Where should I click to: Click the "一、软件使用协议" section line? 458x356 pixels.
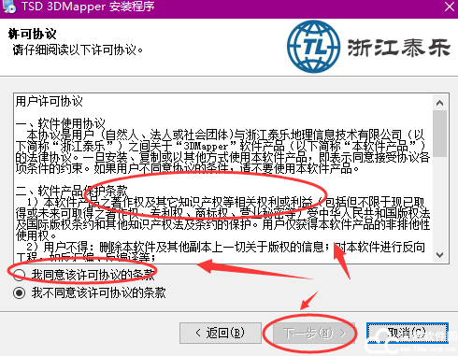[61, 124]
